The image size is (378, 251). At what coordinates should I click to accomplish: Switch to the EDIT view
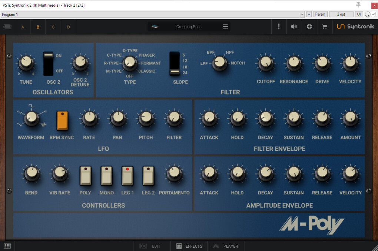(152, 246)
